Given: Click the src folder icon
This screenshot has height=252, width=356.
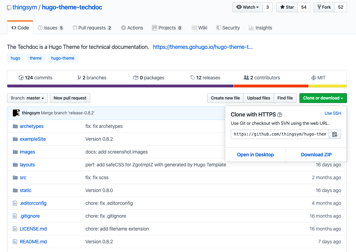Looking at the screenshot, I should 15,177.
